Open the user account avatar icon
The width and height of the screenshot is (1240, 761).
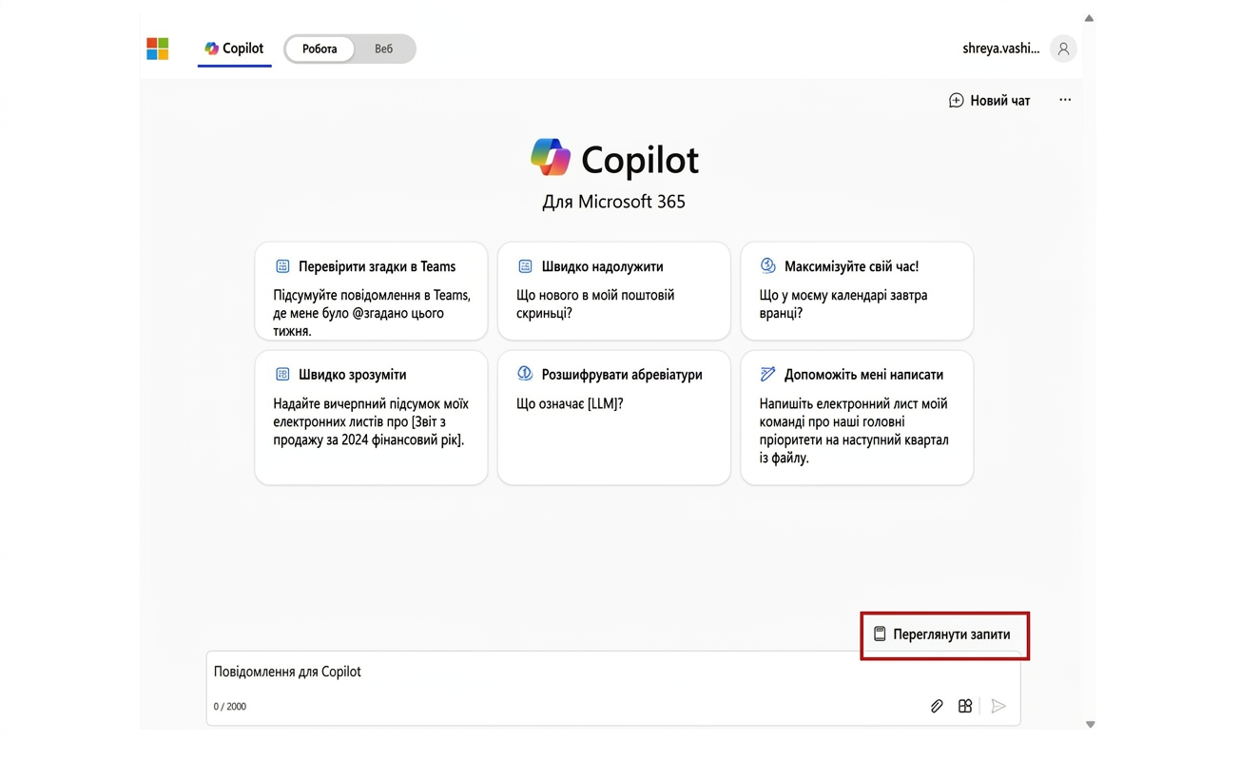pyautogui.click(x=1063, y=49)
